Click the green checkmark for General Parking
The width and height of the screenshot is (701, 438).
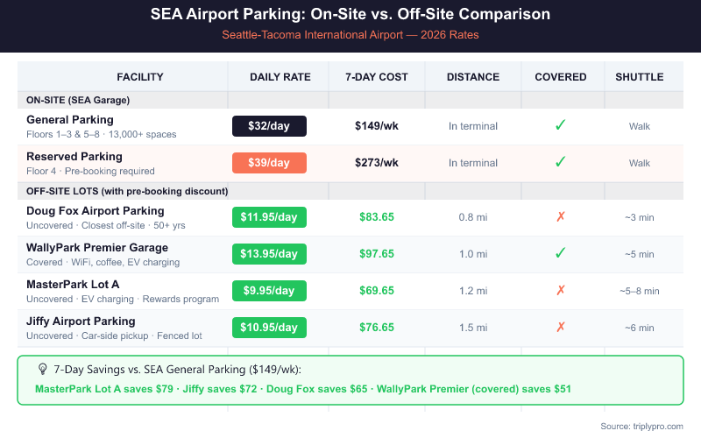click(x=560, y=126)
